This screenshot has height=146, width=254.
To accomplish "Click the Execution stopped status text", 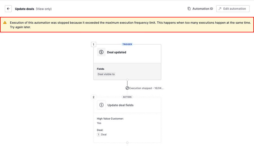I will point(146,88).
